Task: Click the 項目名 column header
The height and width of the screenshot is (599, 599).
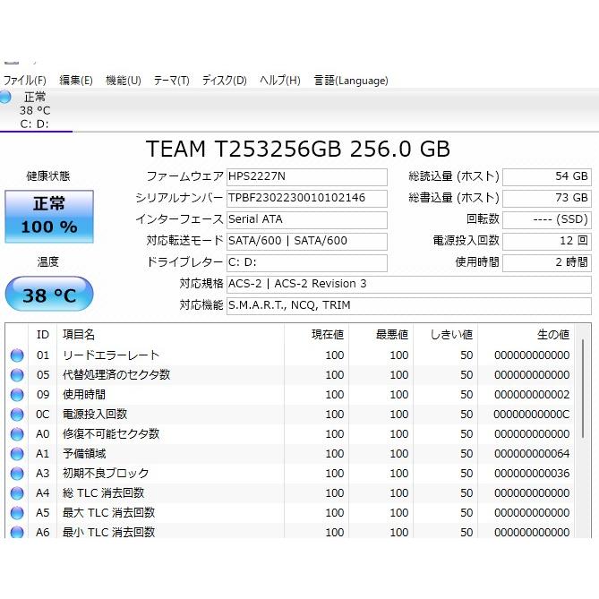Action: 170,335
